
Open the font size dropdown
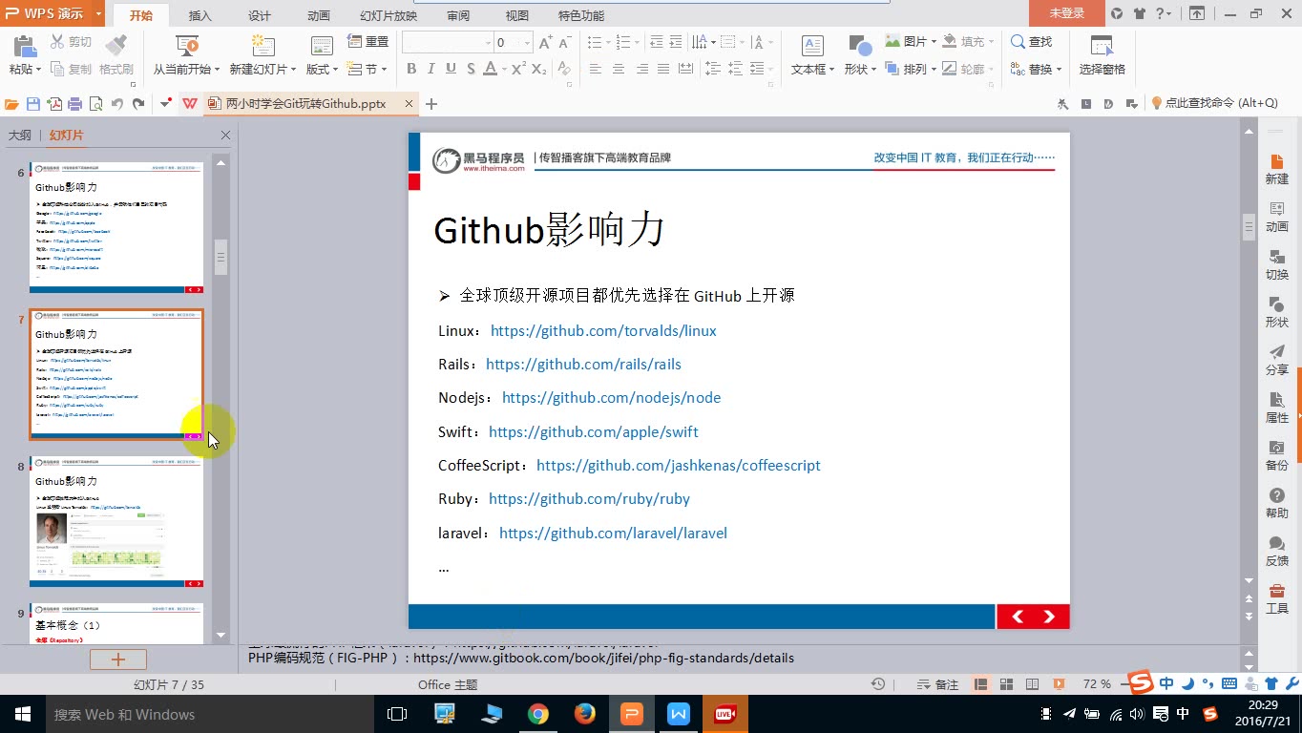click(526, 43)
